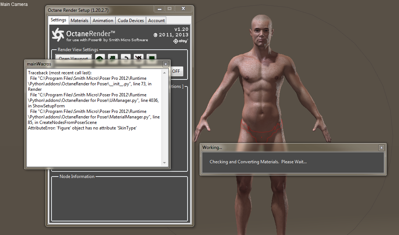This screenshot has width=399, height=235.
Task: Click the otoy logo in the header
Action: 181,41
